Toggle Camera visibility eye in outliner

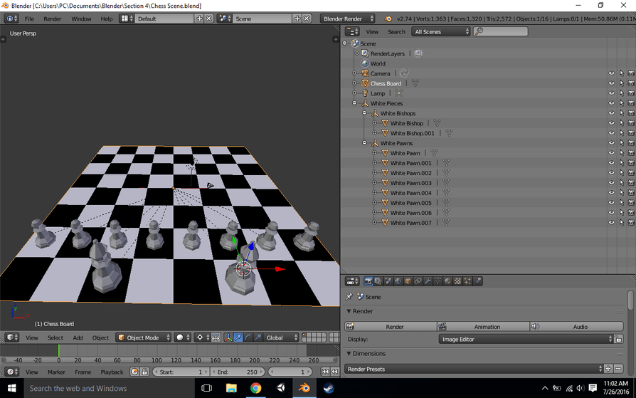point(610,73)
